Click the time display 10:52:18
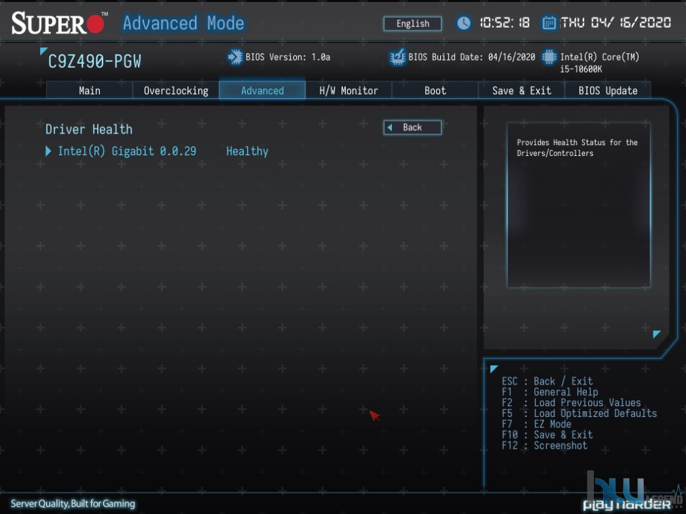This screenshot has height=514, width=686. (x=505, y=22)
